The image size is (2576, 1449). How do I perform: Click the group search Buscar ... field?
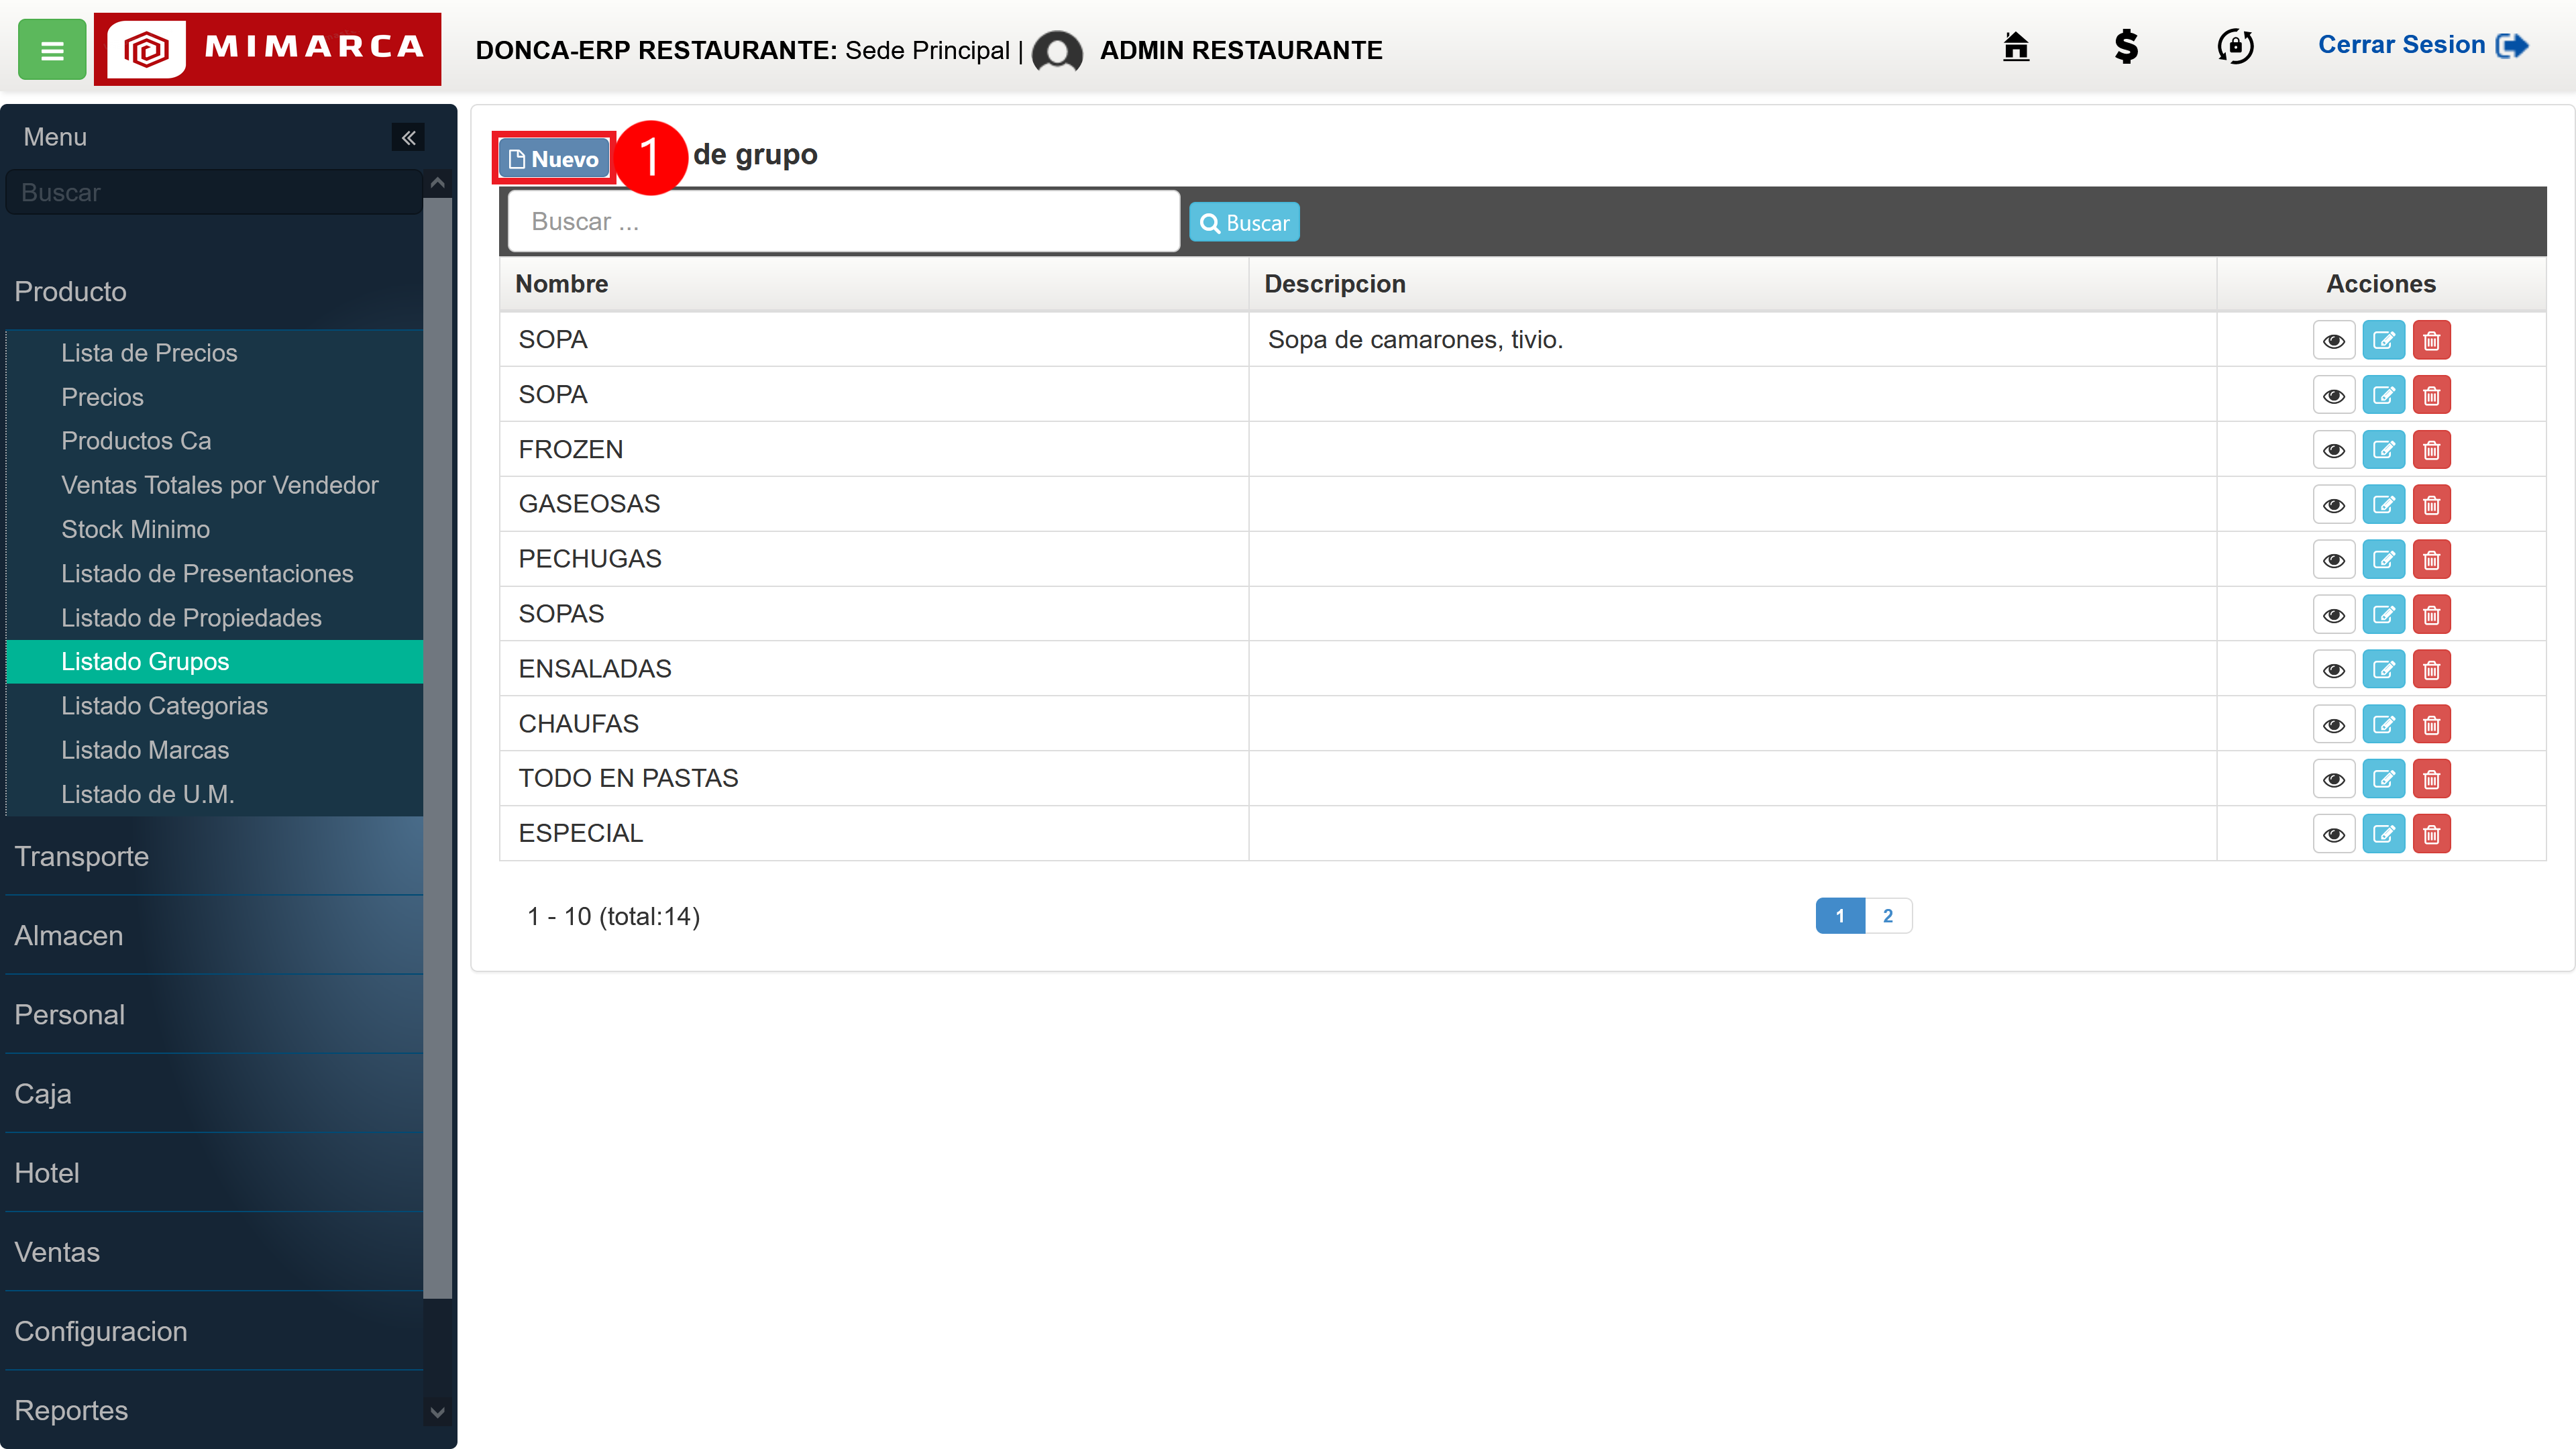[843, 221]
